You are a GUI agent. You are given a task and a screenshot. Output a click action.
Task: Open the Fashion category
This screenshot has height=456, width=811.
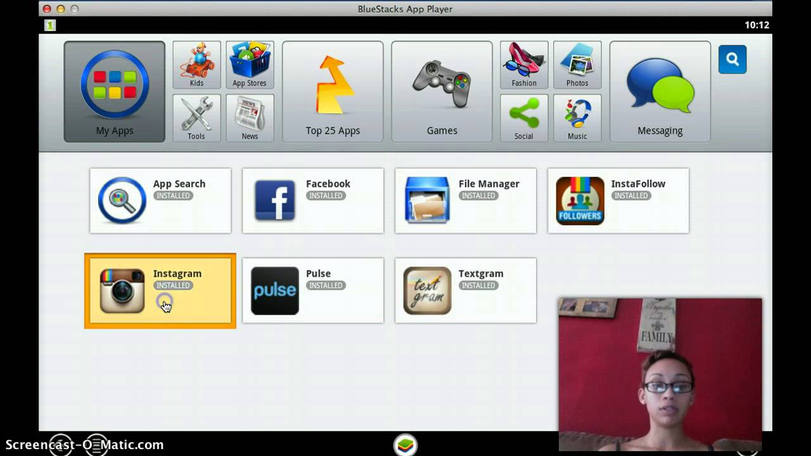click(x=524, y=65)
